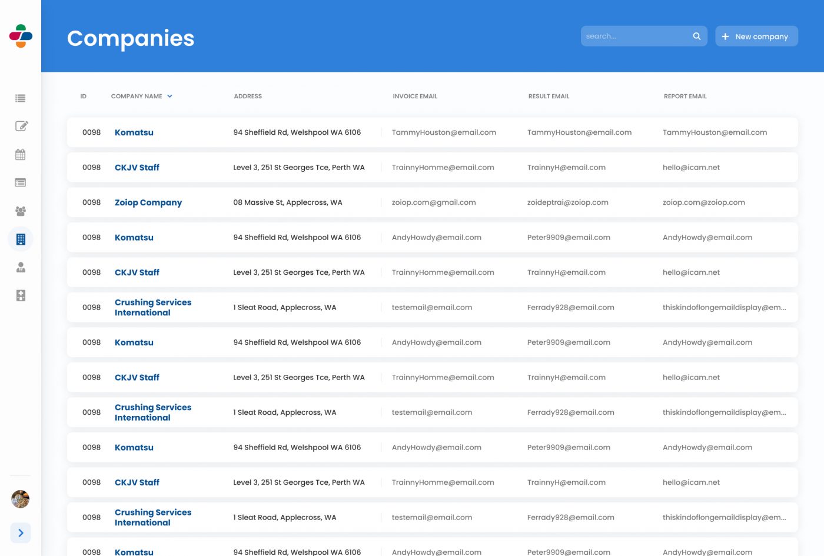Expand the sidebar with arrow button
Image resolution: width=824 pixels, height=556 pixels.
(21, 533)
